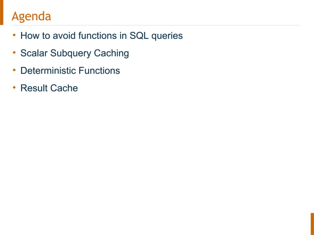
Task: Click the word "Caching" in the second bullet
Action: click(x=111, y=53)
